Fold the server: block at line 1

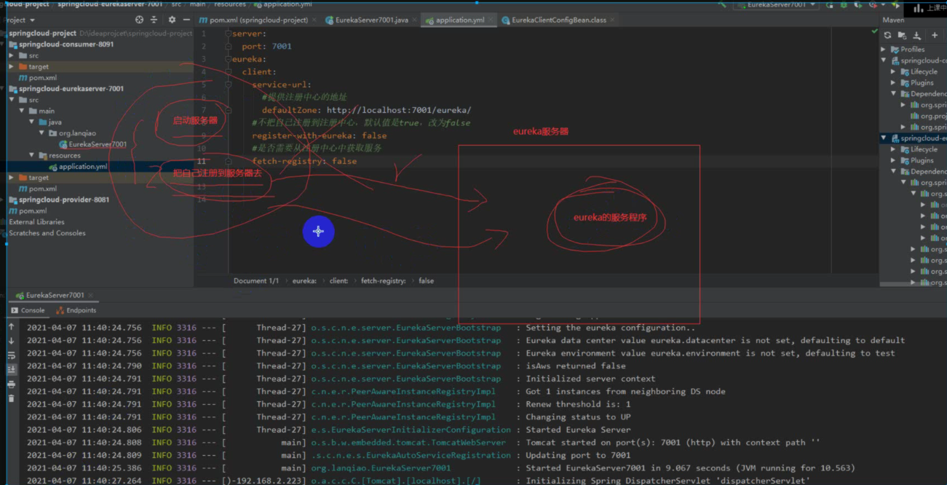[x=229, y=33]
